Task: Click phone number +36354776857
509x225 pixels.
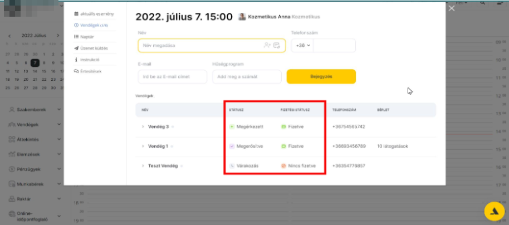Action: coord(349,165)
